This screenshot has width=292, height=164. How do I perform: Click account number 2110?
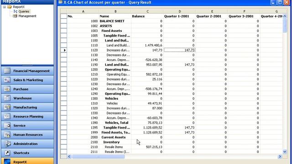(94, 147)
